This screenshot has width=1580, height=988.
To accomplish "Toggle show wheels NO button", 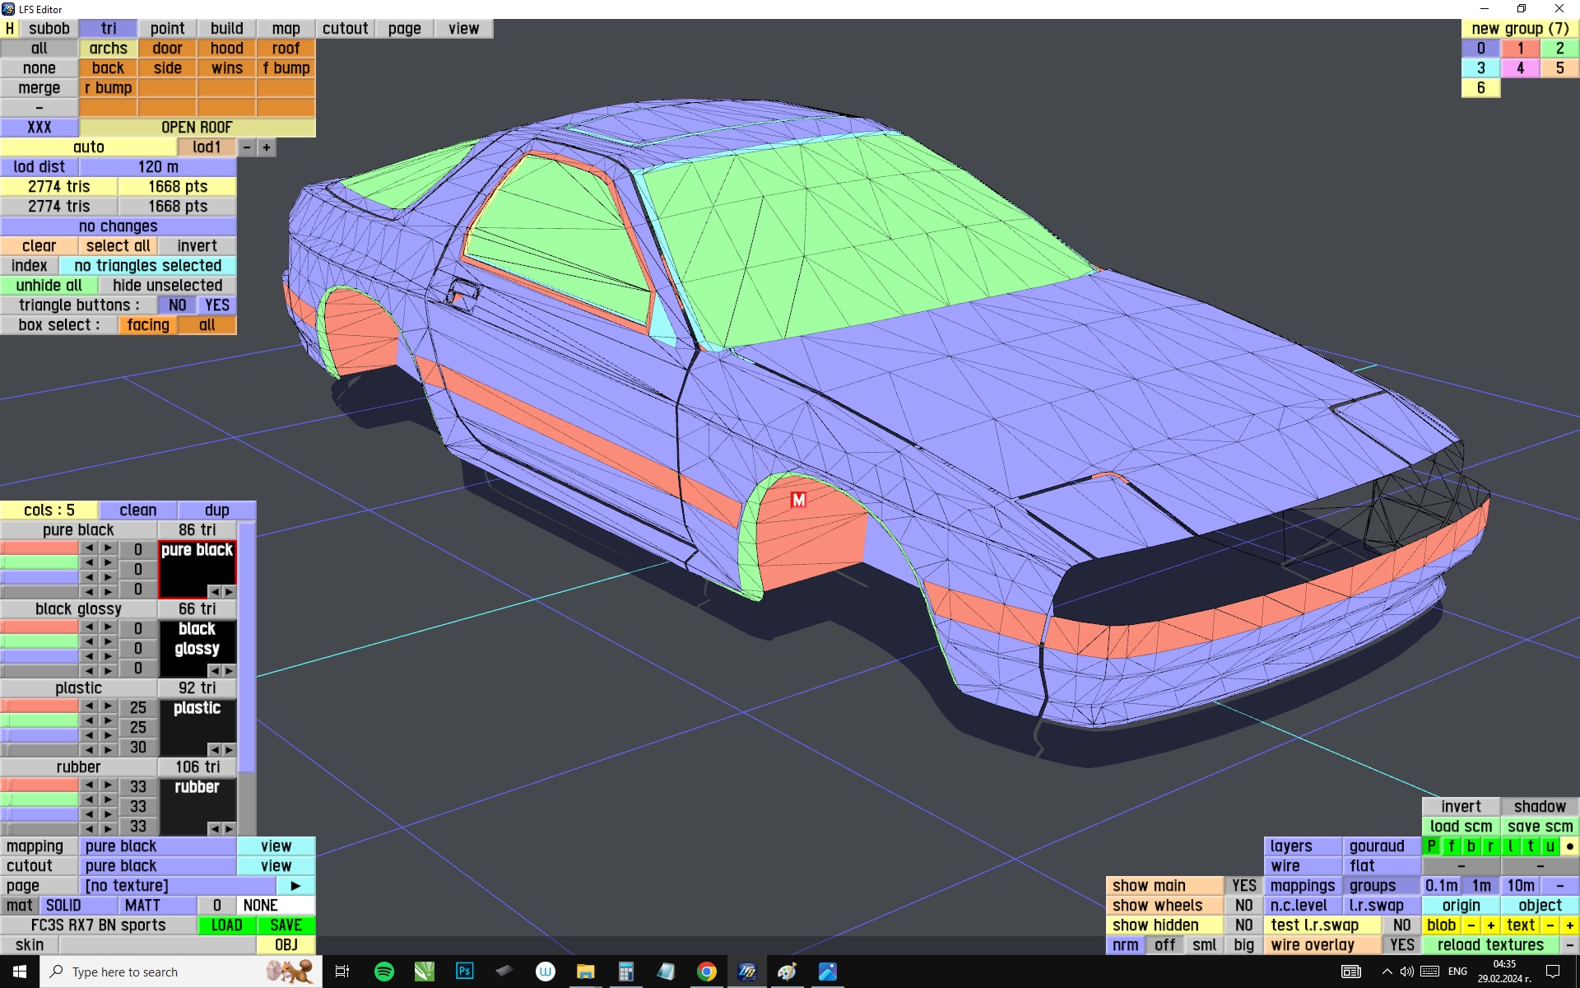I will pos(1243,906).
